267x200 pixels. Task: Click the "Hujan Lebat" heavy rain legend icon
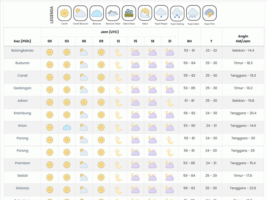click(193, 13)
